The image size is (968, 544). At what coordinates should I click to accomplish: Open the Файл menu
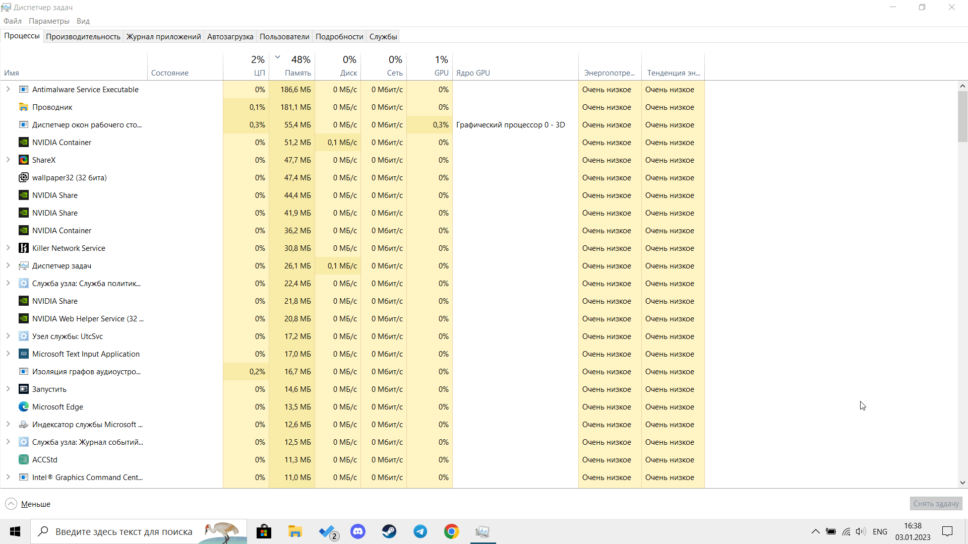tap(13, 21)
